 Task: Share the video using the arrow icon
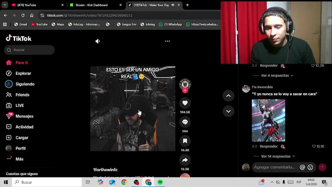[x=185, y=160]
